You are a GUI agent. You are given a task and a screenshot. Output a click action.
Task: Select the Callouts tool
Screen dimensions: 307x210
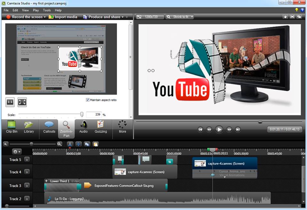tap(49, 127)
